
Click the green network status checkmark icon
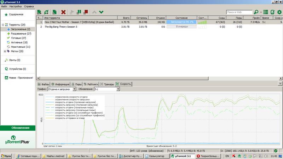(x=276, y=151)
